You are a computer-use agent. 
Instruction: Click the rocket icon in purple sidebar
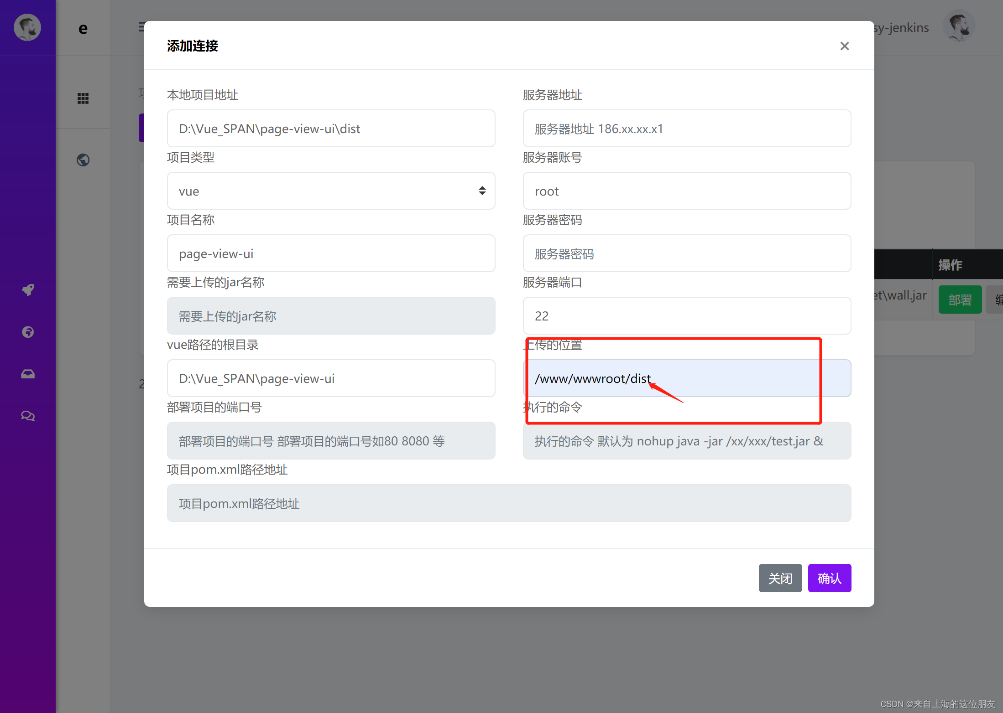click(x=28, y=290)
